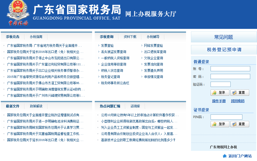The height and width of the screenshot is (161, 257).
Task: Switch to the 涉税公告 tab
Action: point(13,37)
